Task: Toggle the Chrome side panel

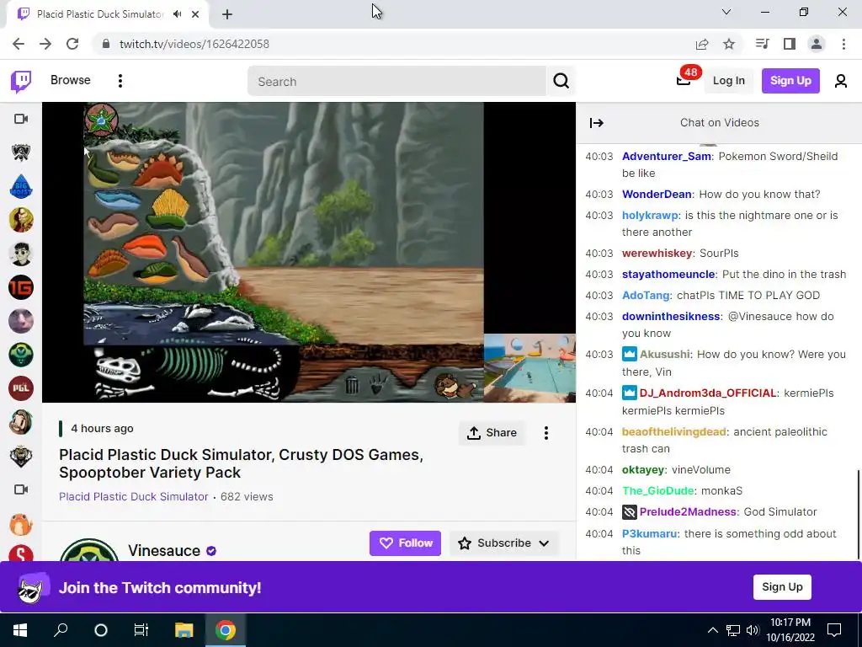Action: (790, 44)
